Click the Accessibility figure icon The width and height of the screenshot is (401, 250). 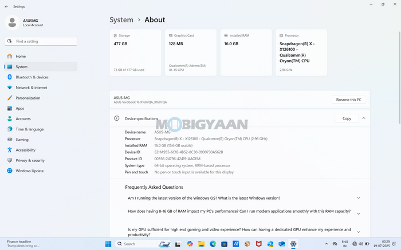click(10, 150)
